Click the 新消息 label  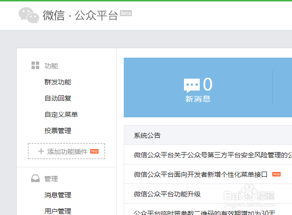pos(198,99)
